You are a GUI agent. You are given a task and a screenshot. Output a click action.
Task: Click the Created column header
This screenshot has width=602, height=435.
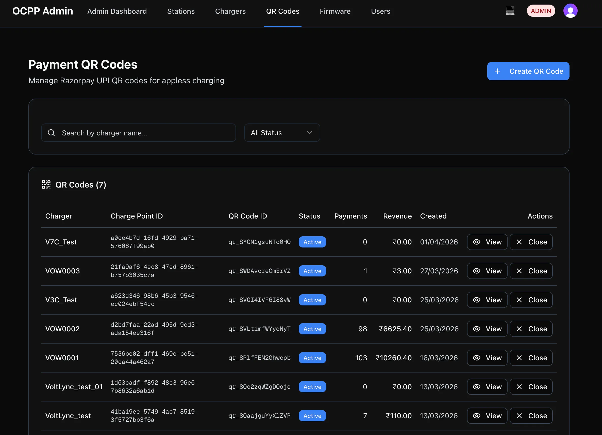tap(433, 216)
